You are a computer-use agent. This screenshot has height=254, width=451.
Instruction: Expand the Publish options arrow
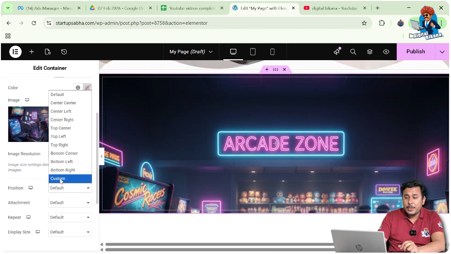click(442, 52)
